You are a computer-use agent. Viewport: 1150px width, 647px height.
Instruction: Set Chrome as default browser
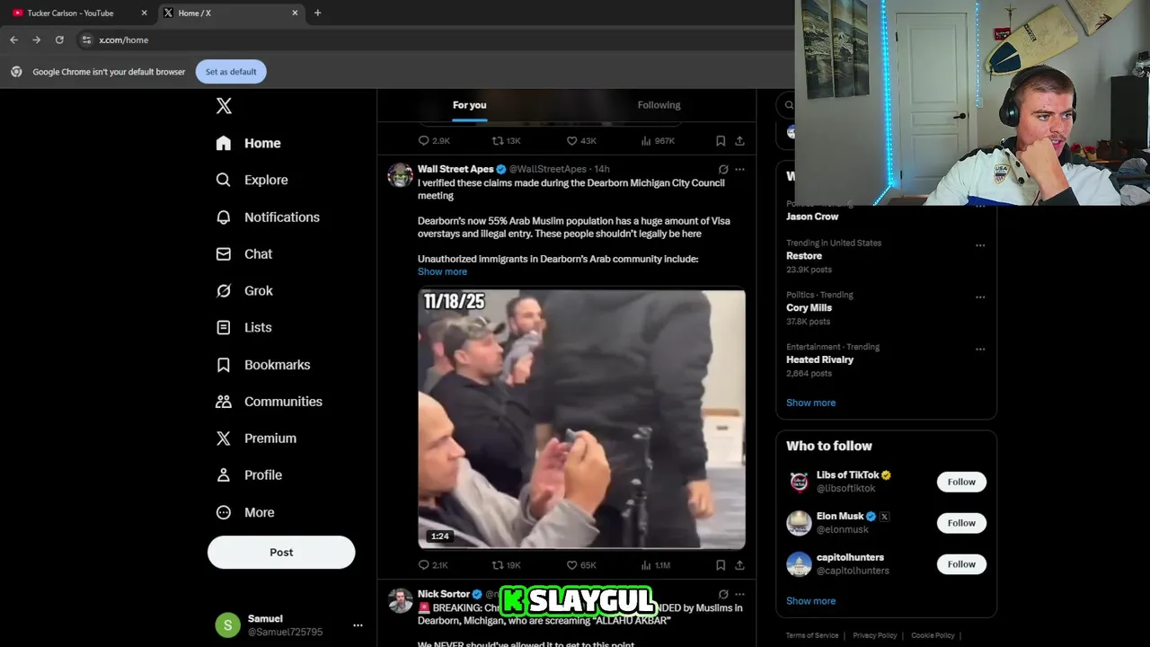coord(231,72)
